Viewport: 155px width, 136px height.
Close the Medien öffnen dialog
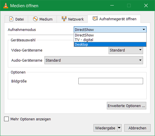[x=146, y=5]
